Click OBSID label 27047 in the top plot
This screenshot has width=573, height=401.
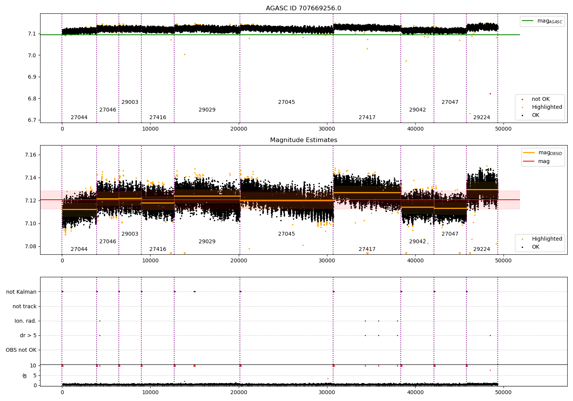(450, 102)
